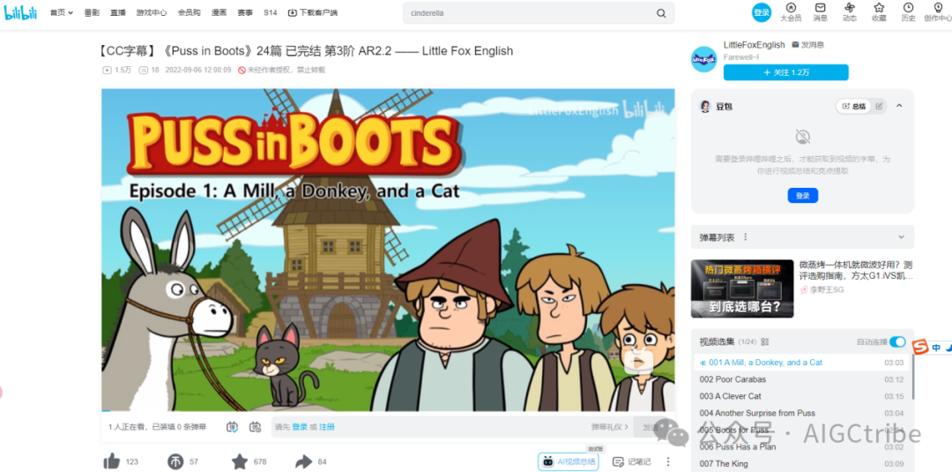Click 注册 link in danmaku bar

(327, 427)
